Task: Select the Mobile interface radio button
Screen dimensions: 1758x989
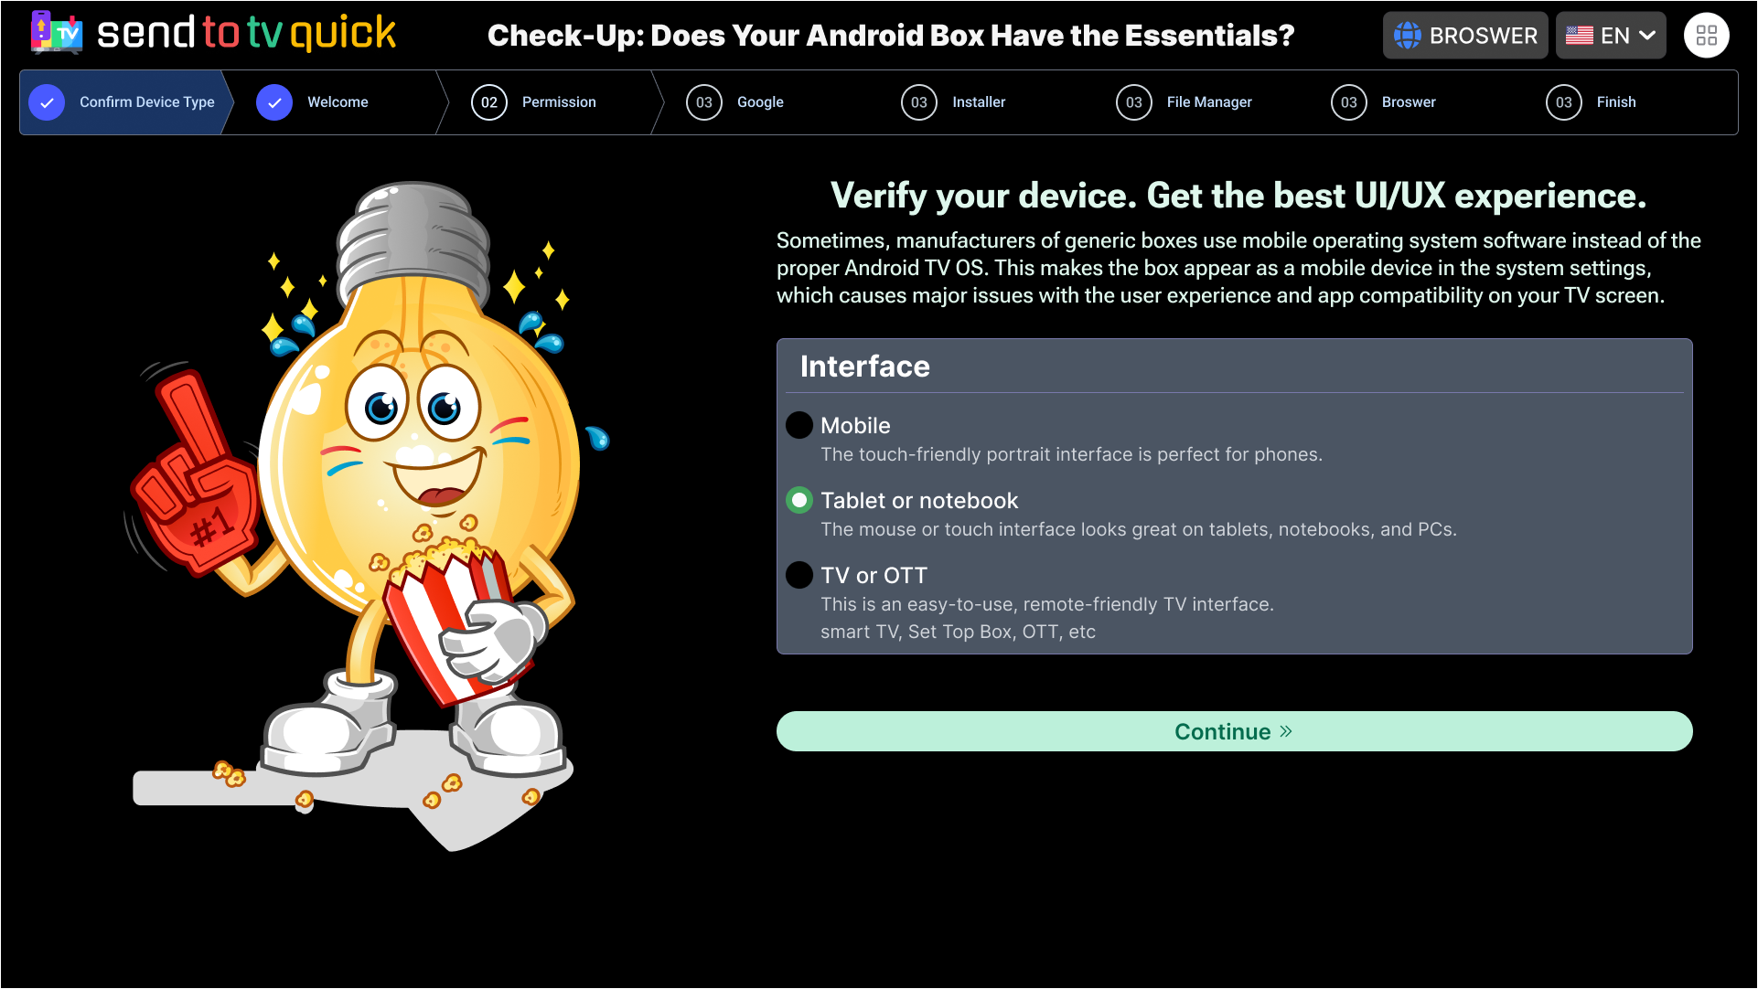Action: pyautogui.click(x=799, y=425)
